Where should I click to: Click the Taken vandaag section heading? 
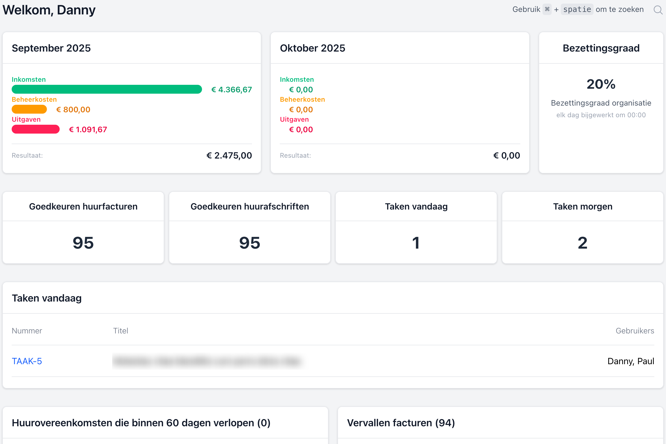point(47,298)
